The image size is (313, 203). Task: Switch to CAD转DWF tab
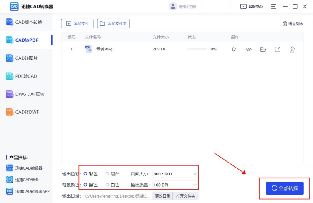pyautogui.click(x=26, y=112)
